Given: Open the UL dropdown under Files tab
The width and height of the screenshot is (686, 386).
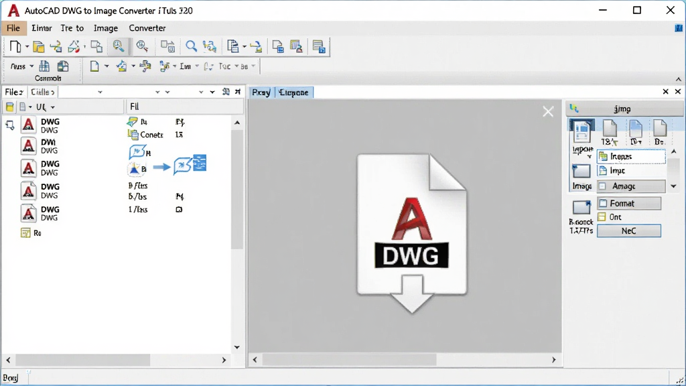Looking at the screenshot, I should (52, 107).
